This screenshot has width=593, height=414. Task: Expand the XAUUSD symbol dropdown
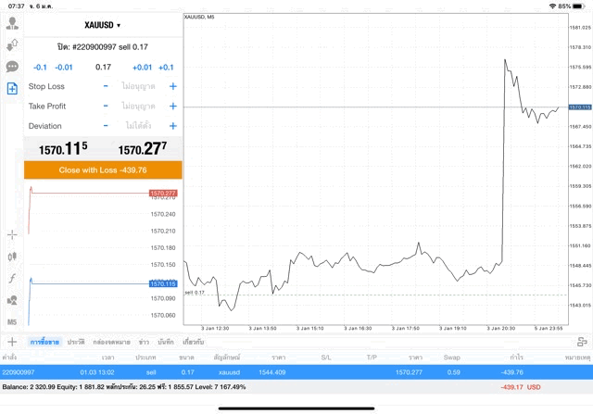click(103, 26)
